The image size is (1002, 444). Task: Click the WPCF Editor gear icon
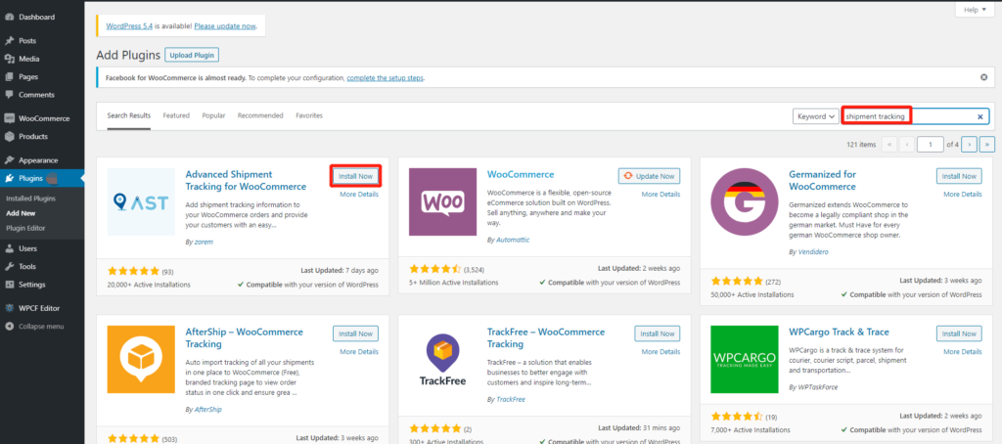(10, 308)
